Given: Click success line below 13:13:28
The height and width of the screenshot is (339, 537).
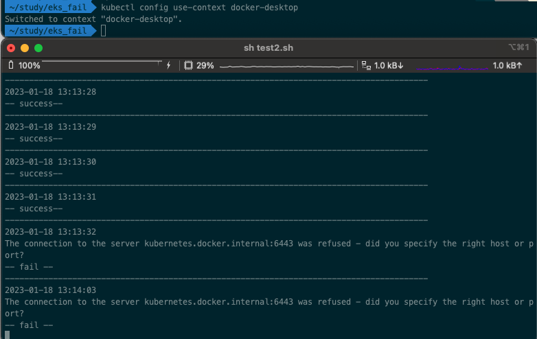Looking at the screenshot, I should [34, 104].
